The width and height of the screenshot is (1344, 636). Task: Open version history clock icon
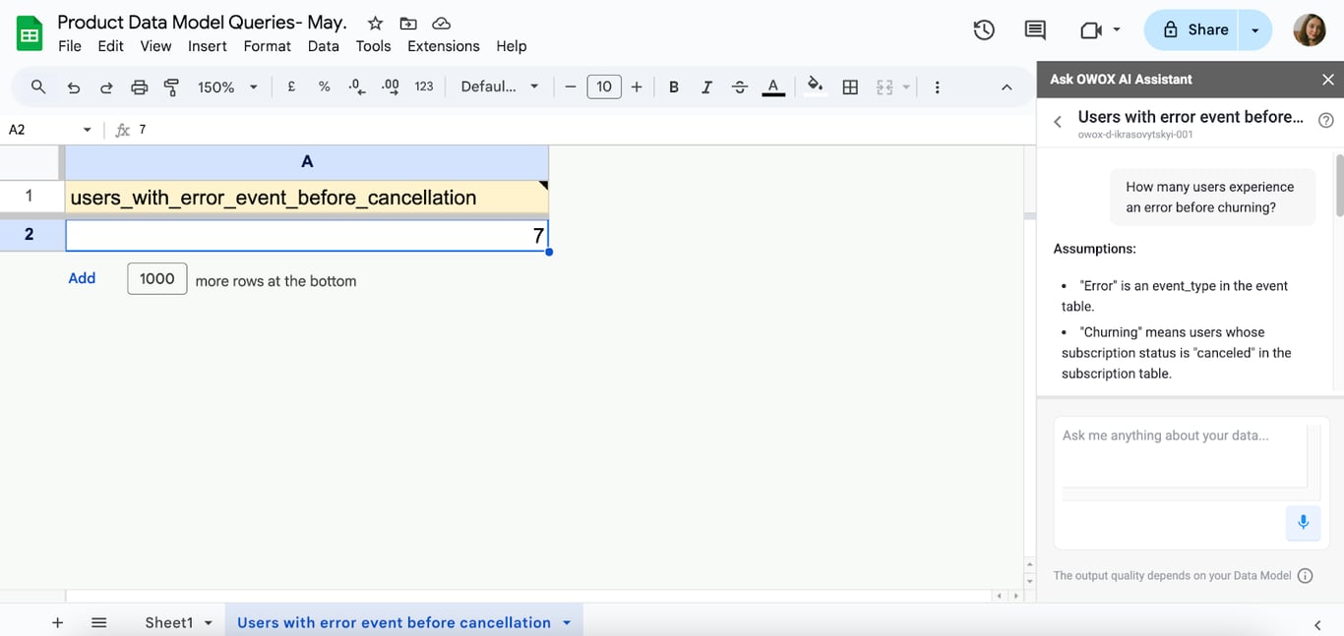[983, 30]
